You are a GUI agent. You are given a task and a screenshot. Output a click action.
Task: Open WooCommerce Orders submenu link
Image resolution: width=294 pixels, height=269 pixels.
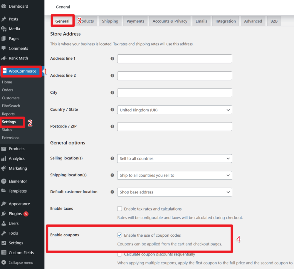[8, 90]
